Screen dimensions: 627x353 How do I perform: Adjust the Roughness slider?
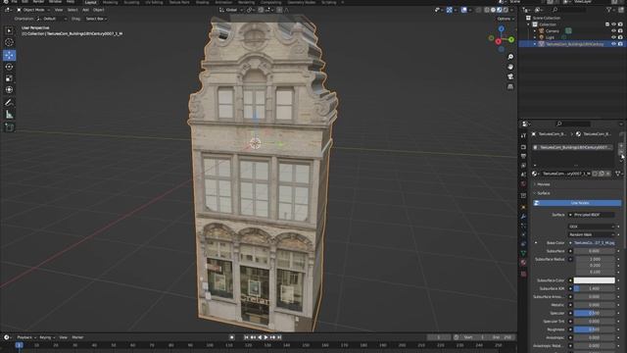(595, 329)
